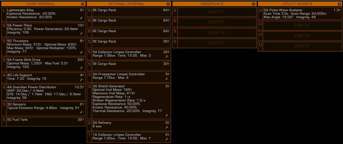343x144 pixels.
Task: Click U slot label beside Pulse Wave Analyser
Action: 261,10
